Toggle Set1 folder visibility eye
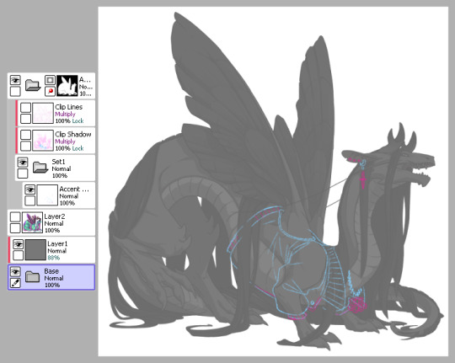 [23, 163]
